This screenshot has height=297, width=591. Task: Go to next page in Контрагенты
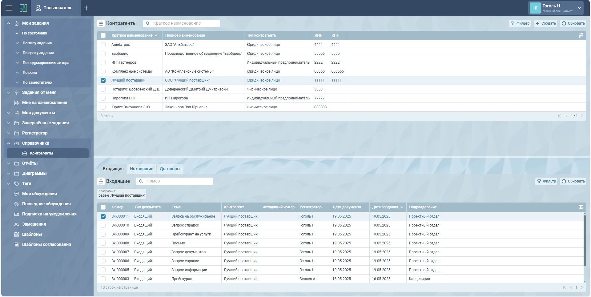tap(581, 116)
